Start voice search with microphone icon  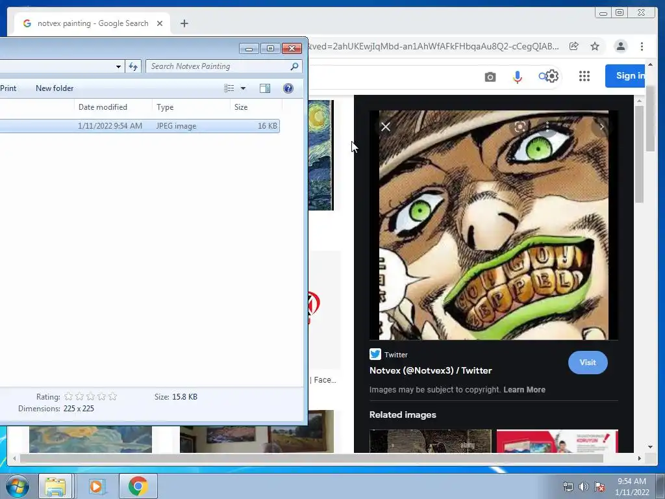pos(517,77)
